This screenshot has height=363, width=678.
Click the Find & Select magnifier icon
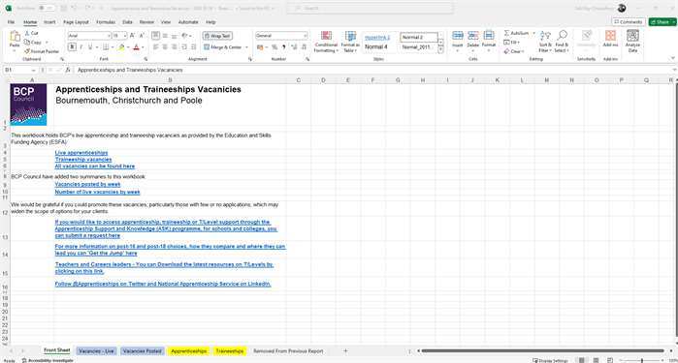coord(562,36)
